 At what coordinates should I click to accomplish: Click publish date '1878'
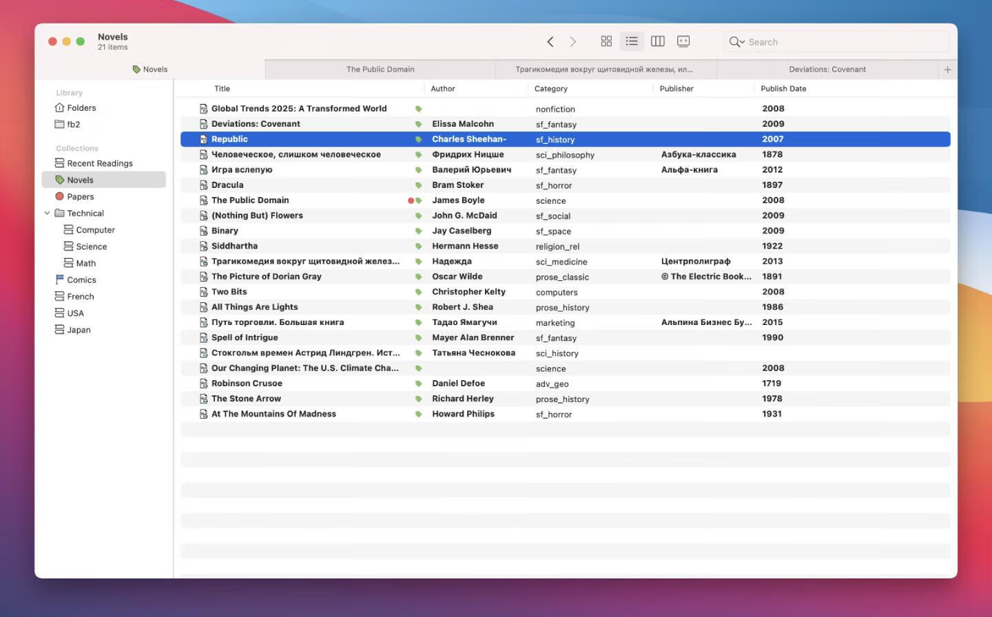tap(772, 154)
